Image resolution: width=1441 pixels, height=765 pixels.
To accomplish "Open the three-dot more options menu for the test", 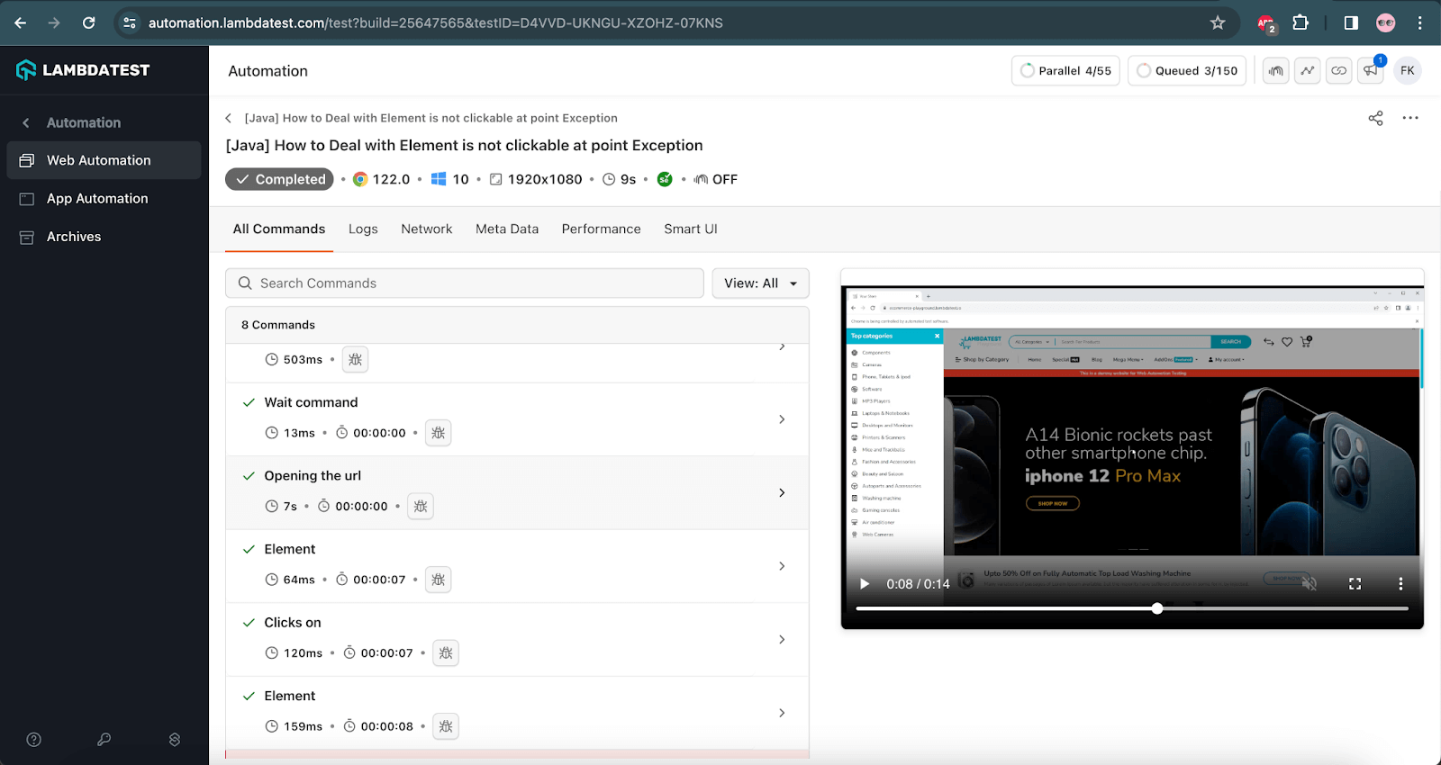I will 1410,118.
